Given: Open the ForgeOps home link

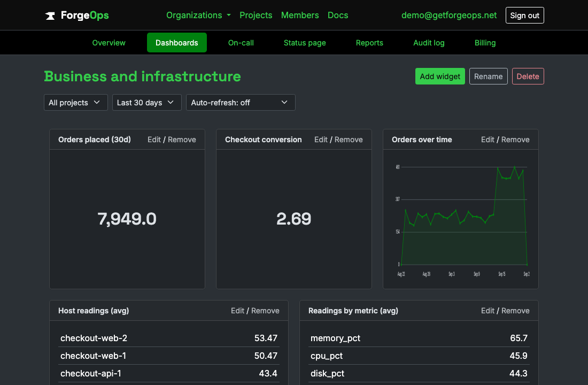Looking at the screenshot, I should click(x=77, y=16).
